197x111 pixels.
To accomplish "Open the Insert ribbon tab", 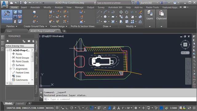I will 24,7.
